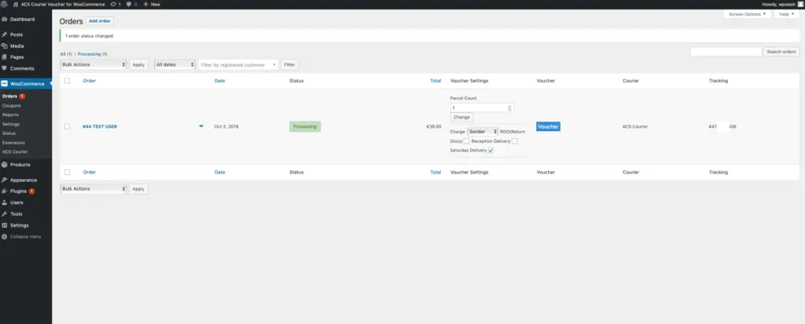Sort by the Order column header
Viewport: 805px width, 324px height.
(90, 81)
